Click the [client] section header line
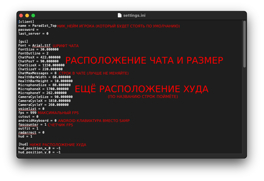 26,22
